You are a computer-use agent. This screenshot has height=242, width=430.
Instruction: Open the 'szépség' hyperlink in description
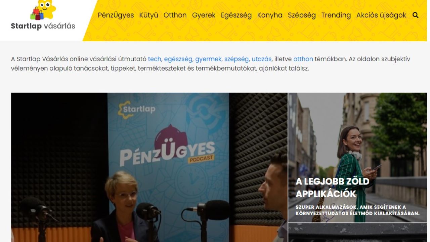point(236,59)
